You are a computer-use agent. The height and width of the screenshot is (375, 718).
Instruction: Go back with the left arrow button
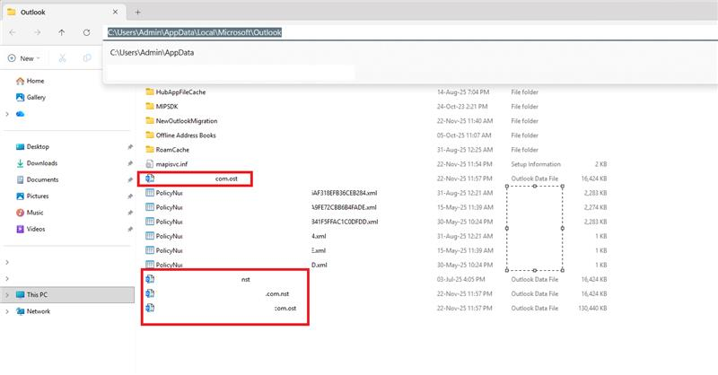pyautogui.click(x=13, y=32)
